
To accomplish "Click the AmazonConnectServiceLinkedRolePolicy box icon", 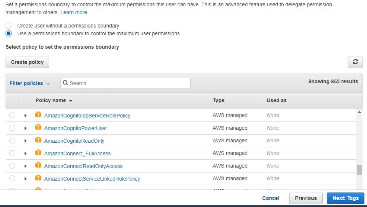I will 38,178.
